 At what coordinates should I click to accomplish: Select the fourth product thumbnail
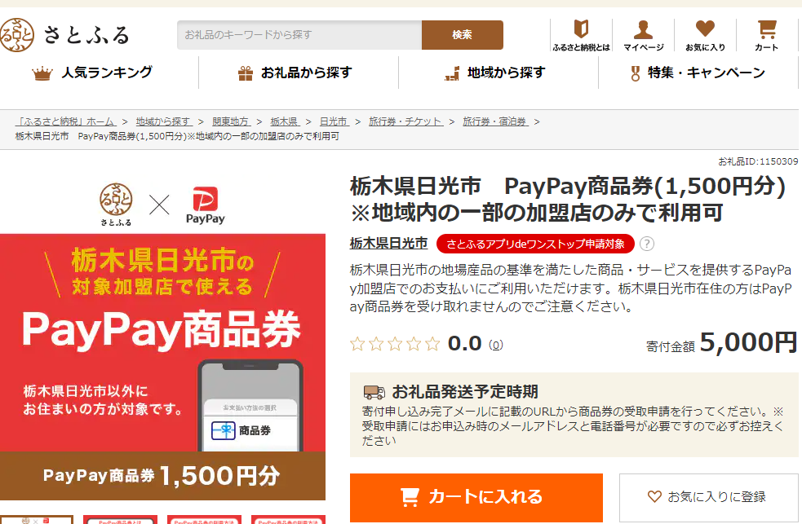289,519
